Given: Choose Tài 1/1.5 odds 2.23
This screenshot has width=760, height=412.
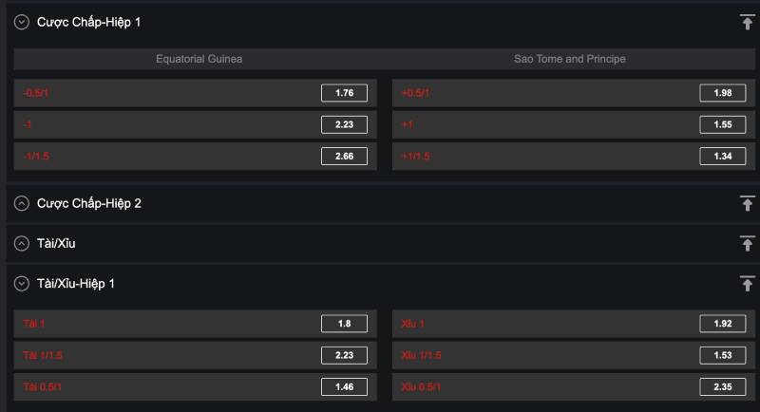Looking at the screenshot, I should click(x=344, y=355).
